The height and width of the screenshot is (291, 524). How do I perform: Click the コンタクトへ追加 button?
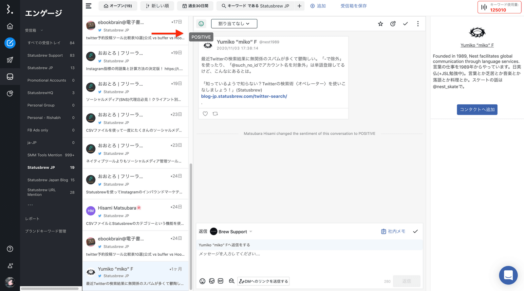pos(477,110)
